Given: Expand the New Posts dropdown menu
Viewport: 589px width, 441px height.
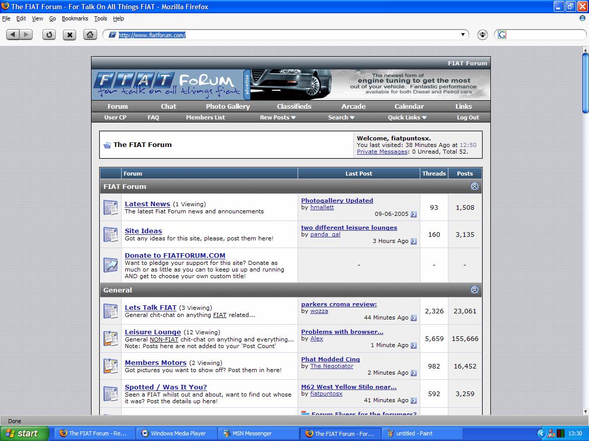Looking at the screenshot, I should [x=278, y=117].
